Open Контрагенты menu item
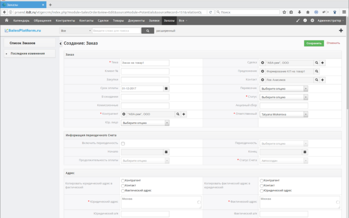Viewport: 349px width, 218px height. [65, 20]
